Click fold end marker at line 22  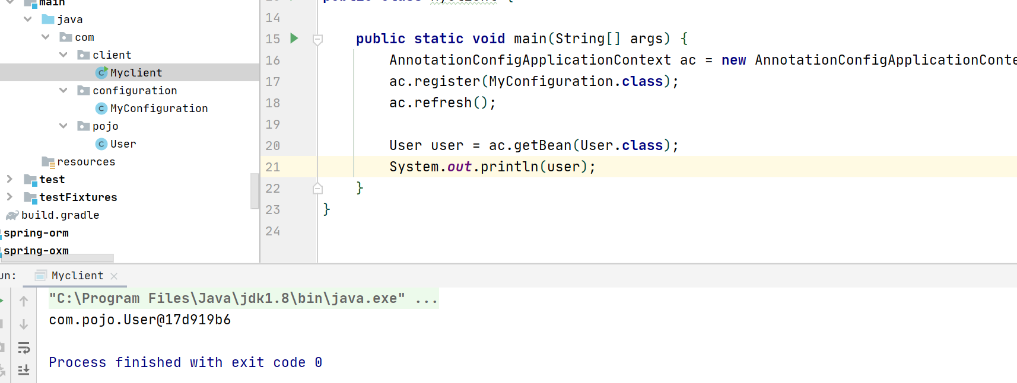point(317,189)
